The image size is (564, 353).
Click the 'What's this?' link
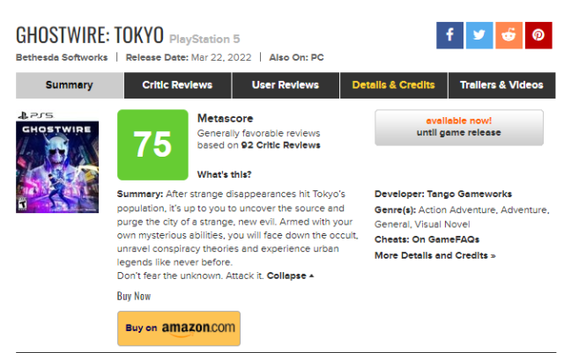click(x=223, y=173)
